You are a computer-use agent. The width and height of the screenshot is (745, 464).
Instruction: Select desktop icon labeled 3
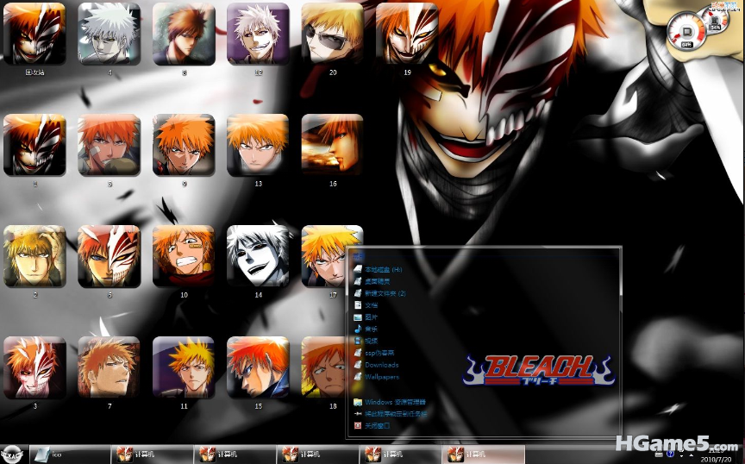34,367
